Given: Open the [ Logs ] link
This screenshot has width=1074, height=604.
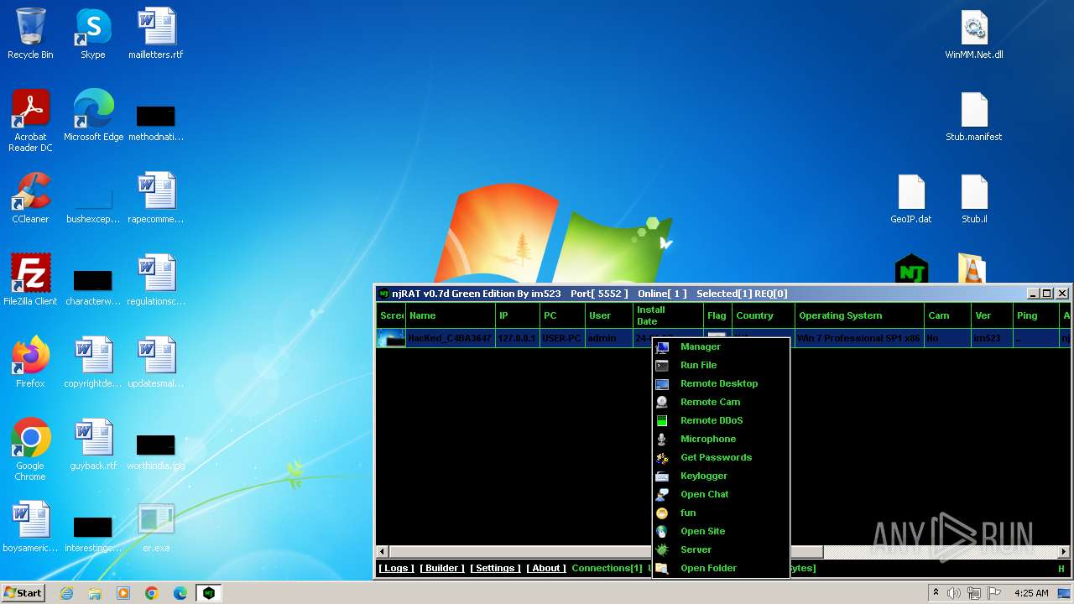Looking at the screenshot, I should pos(395,568).
